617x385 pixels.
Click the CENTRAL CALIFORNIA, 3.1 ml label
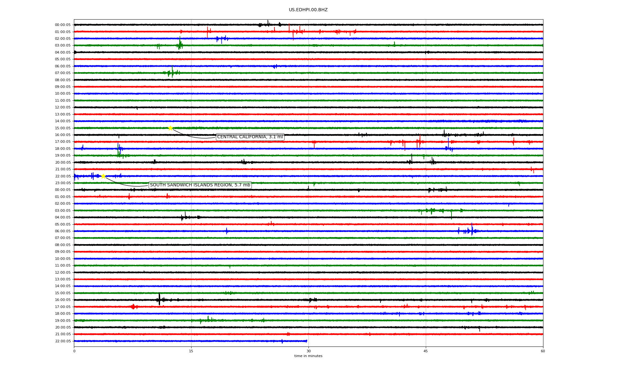pos(250,137)
